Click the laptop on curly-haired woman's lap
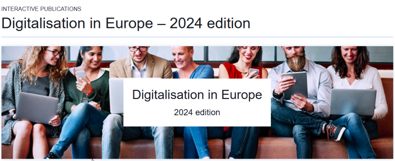Screen dimensions: 395x161 pyautogui.click(x=37, y=108)
